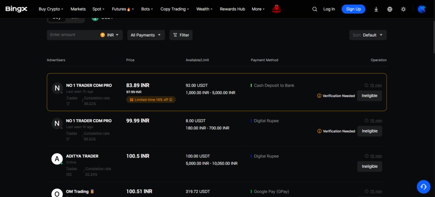The height and width of the screenshot is (197, 435).
Task: Expand the INR currency dropdown
Action: click(111, 35)
